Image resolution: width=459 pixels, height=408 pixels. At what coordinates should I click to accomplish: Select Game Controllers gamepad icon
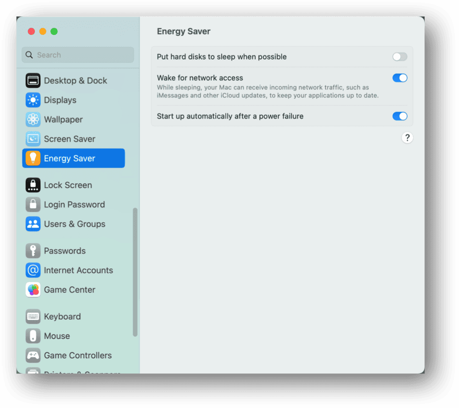point(33,355)
